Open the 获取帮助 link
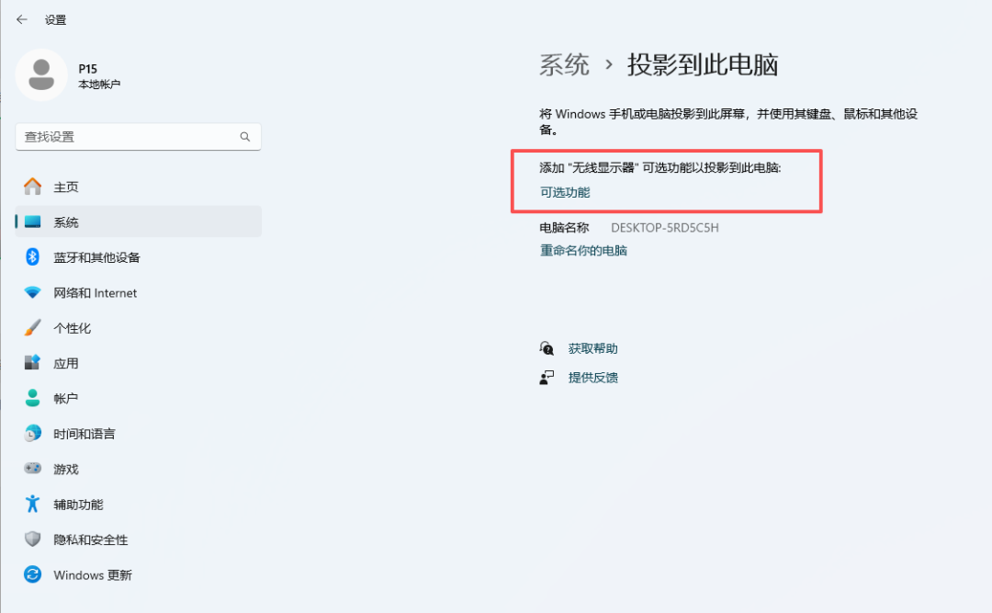992x613 pixels. (592, 348)
